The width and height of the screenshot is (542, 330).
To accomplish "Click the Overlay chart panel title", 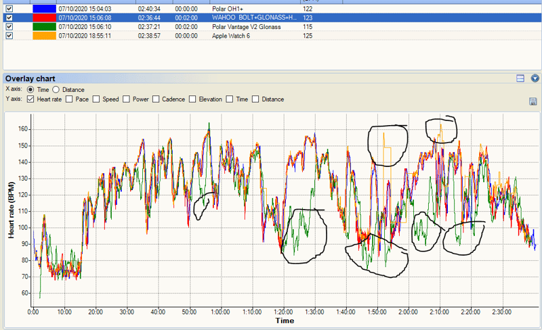I will pyautogui.click(x=30, y=78).
